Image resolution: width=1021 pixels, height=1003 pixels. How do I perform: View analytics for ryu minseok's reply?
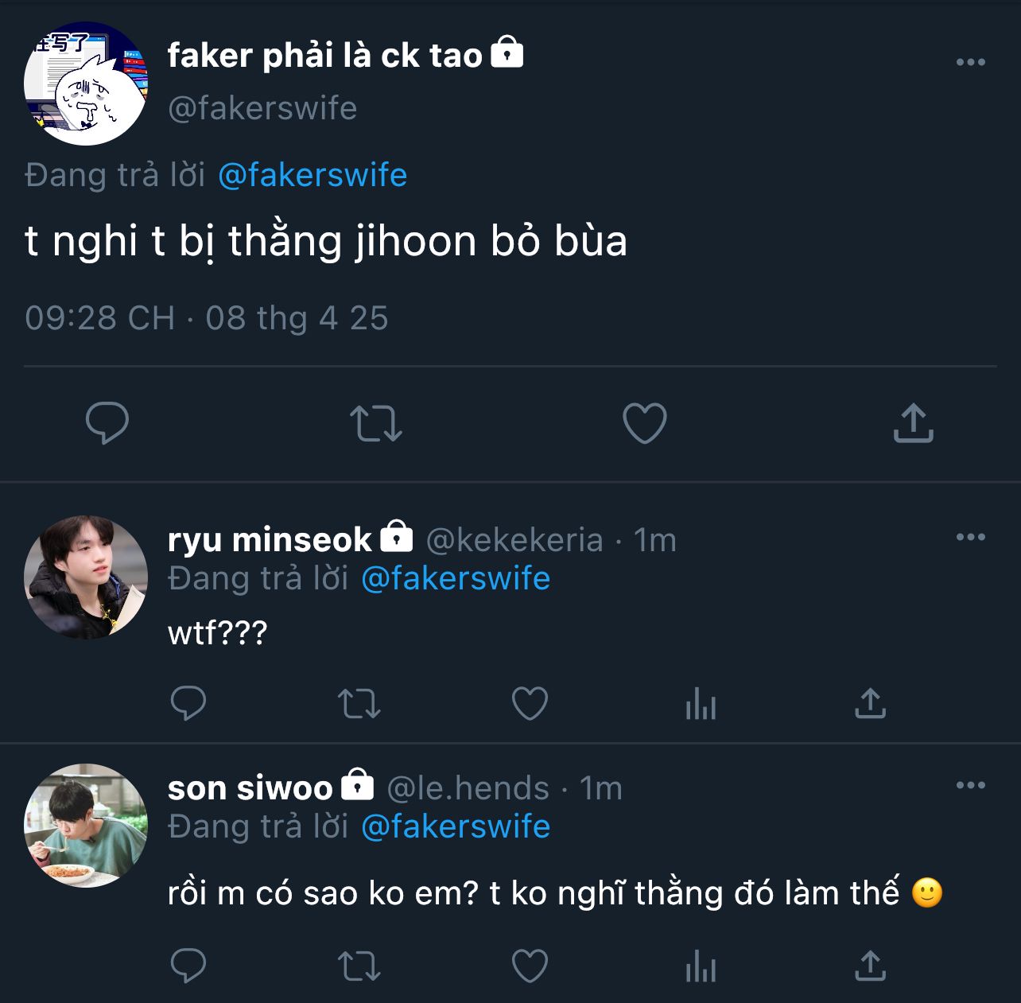point(701,703)
